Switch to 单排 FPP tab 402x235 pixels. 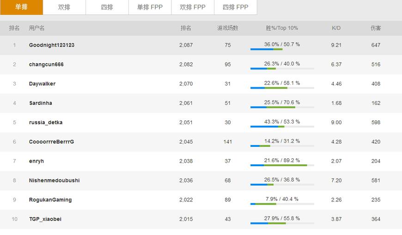point(150,7)
